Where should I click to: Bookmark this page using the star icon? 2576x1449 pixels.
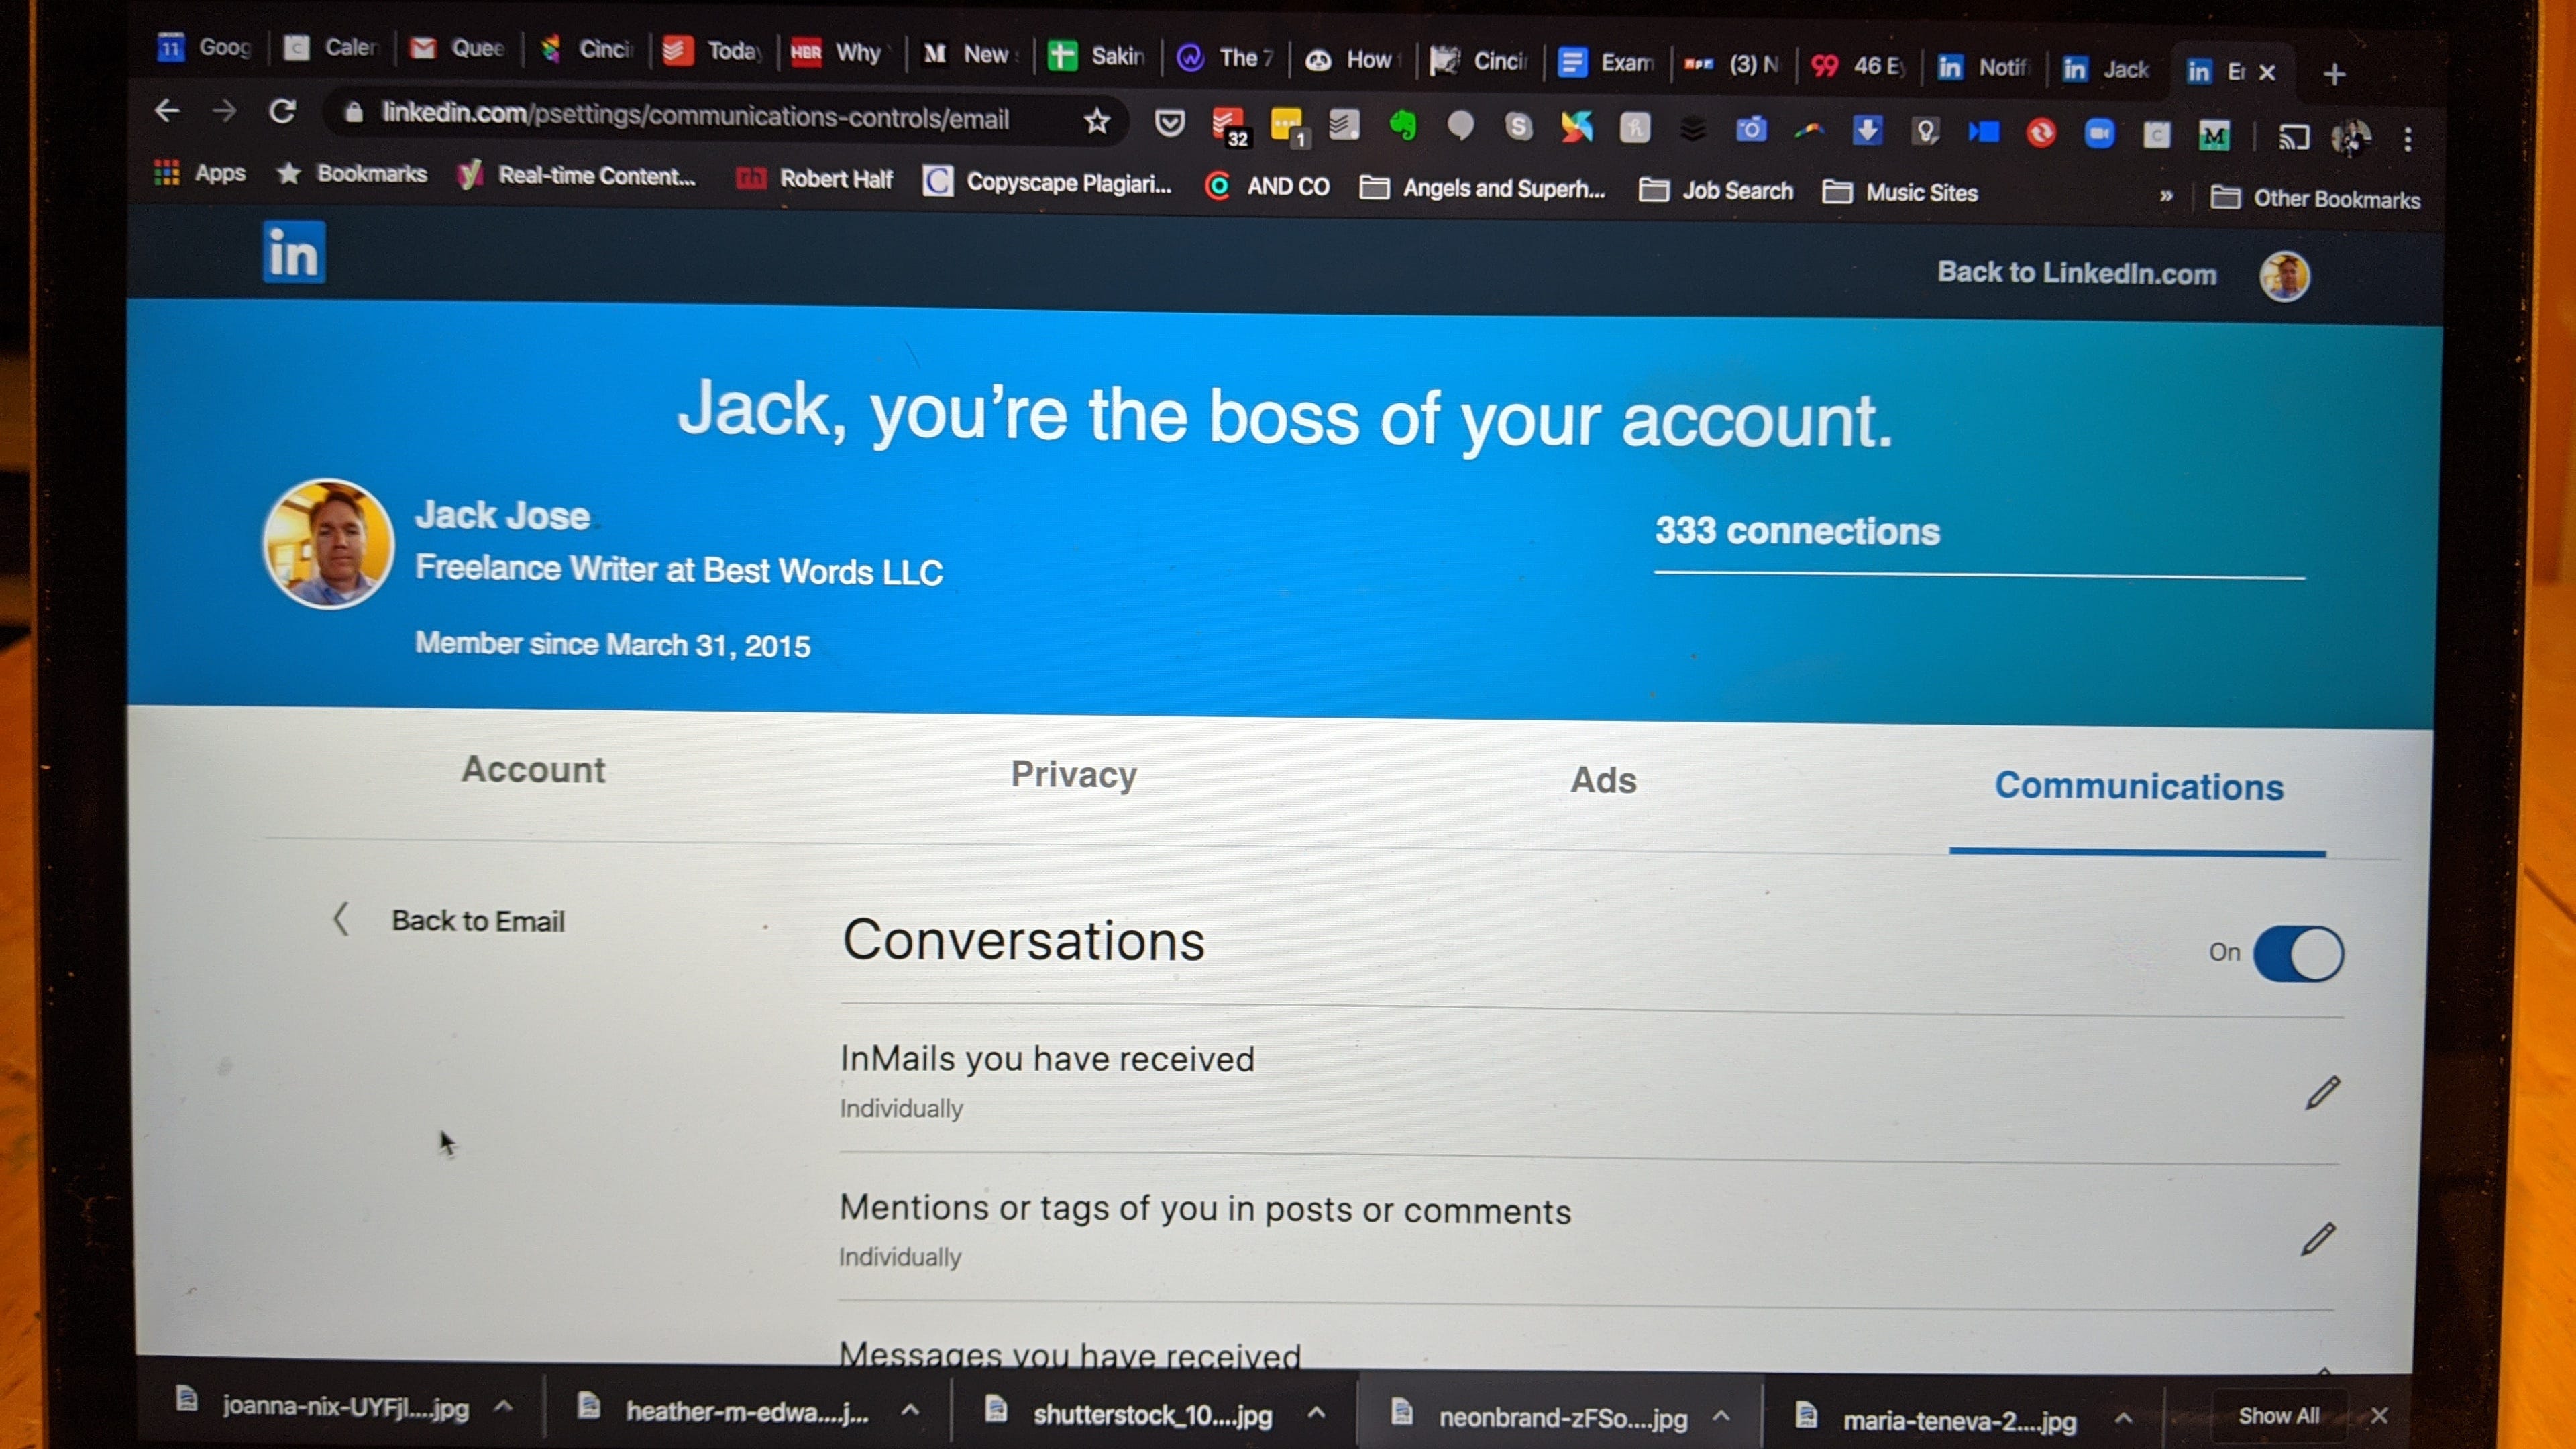(x=1097, y=121)
